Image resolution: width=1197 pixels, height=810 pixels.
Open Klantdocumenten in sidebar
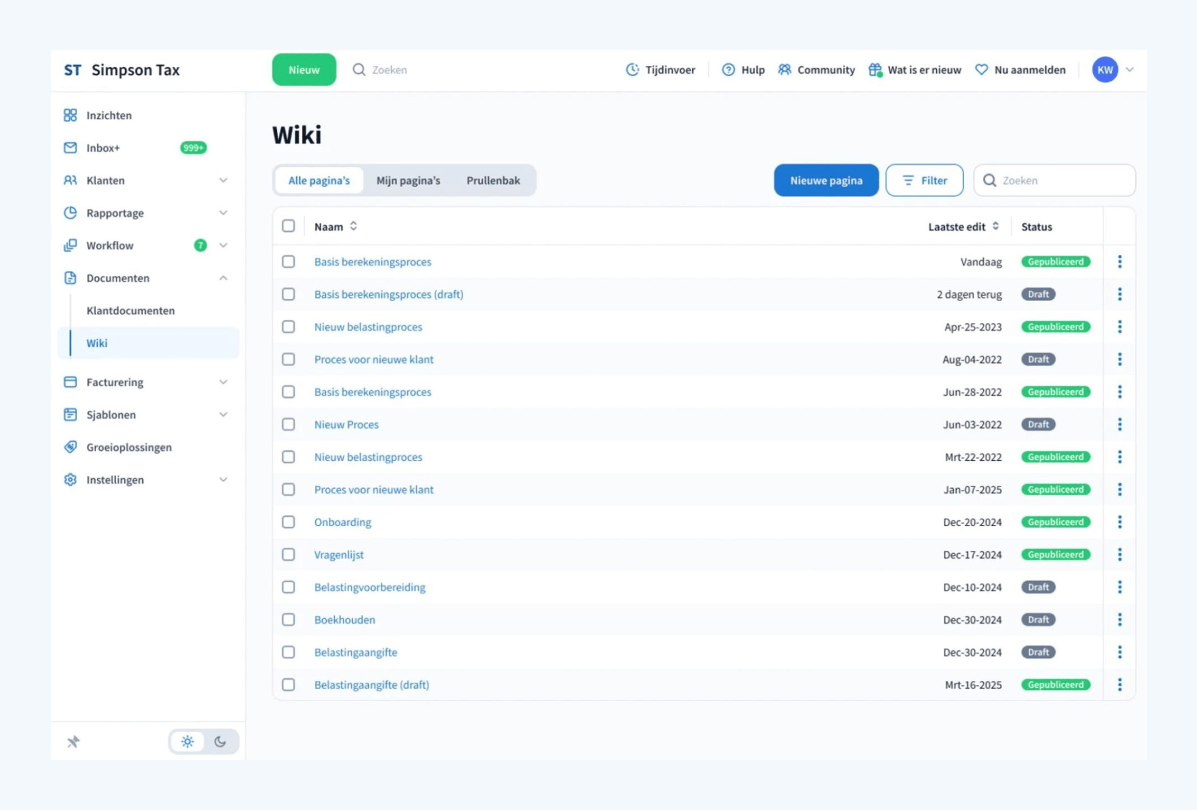coord(130,311)
